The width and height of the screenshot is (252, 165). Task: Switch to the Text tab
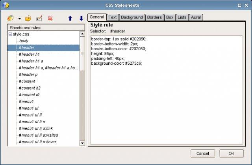click(113, 17)
